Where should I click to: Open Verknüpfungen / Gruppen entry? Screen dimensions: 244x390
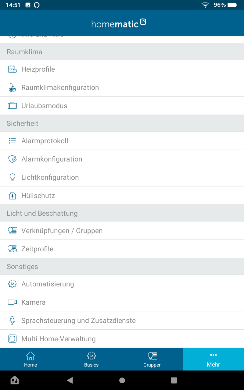[62, 231]
